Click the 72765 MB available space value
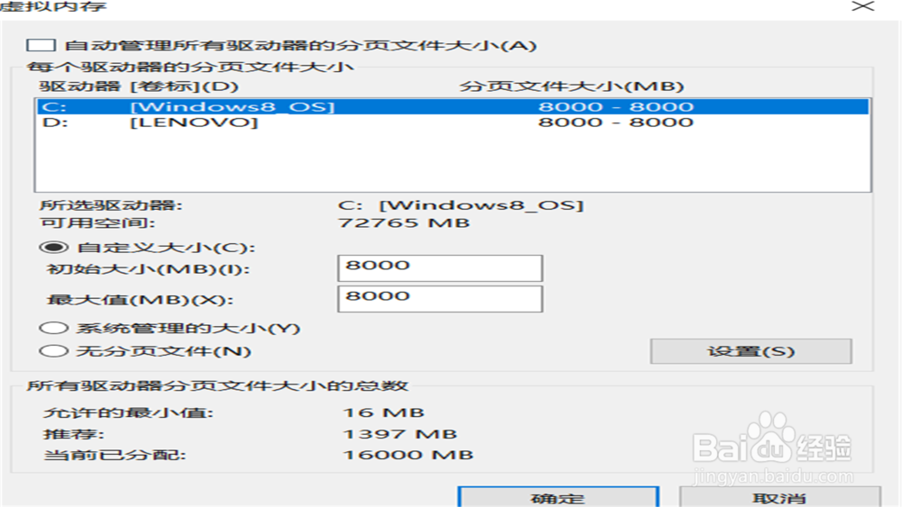This screenshot has height=507, width=902. [404, 222]
